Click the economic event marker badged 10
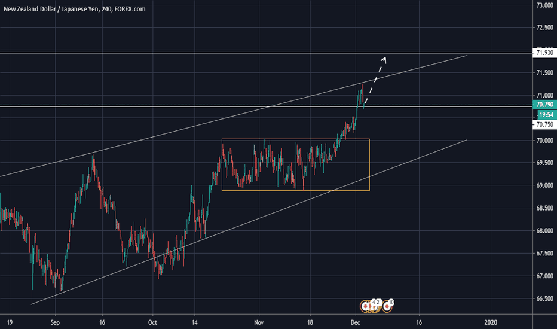Screen dimensions: 557x329 pos(387,306)
